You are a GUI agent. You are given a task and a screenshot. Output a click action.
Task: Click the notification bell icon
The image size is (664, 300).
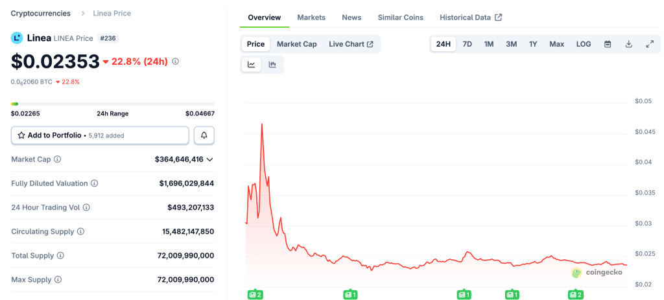pos(204,135)
